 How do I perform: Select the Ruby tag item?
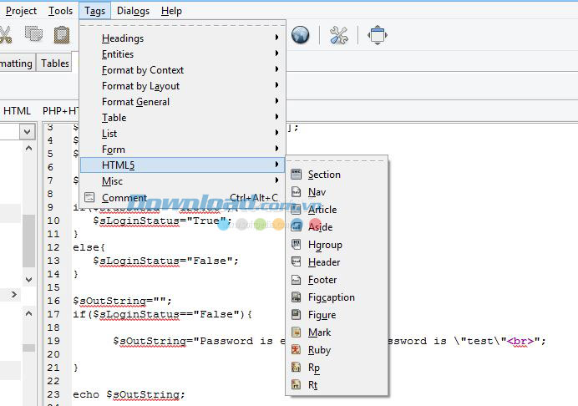319,350
